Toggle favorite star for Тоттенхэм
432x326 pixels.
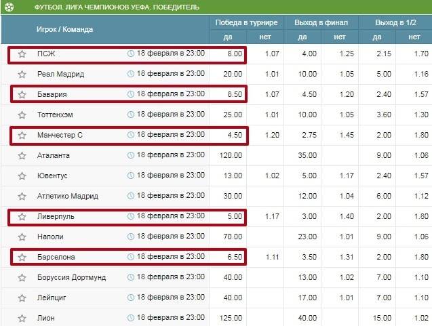tap(22, 115)
